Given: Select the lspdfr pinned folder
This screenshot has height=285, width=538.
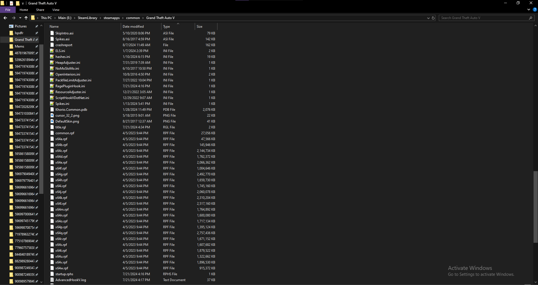Looking at the screenshot, I should click(x=19, y=33).
